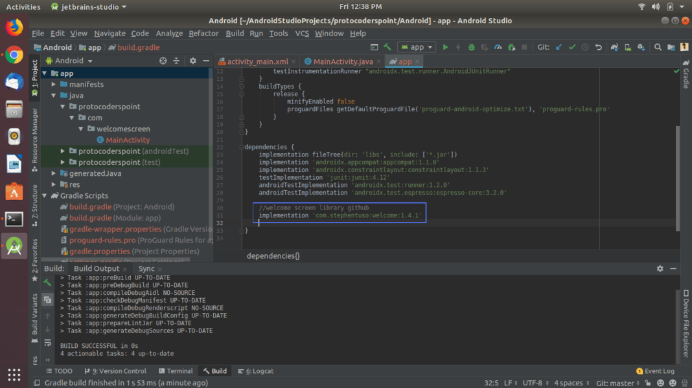Open the profiler with the gauge icon
This screenshot has width=692, height=388.
click(x=497, y=47)
